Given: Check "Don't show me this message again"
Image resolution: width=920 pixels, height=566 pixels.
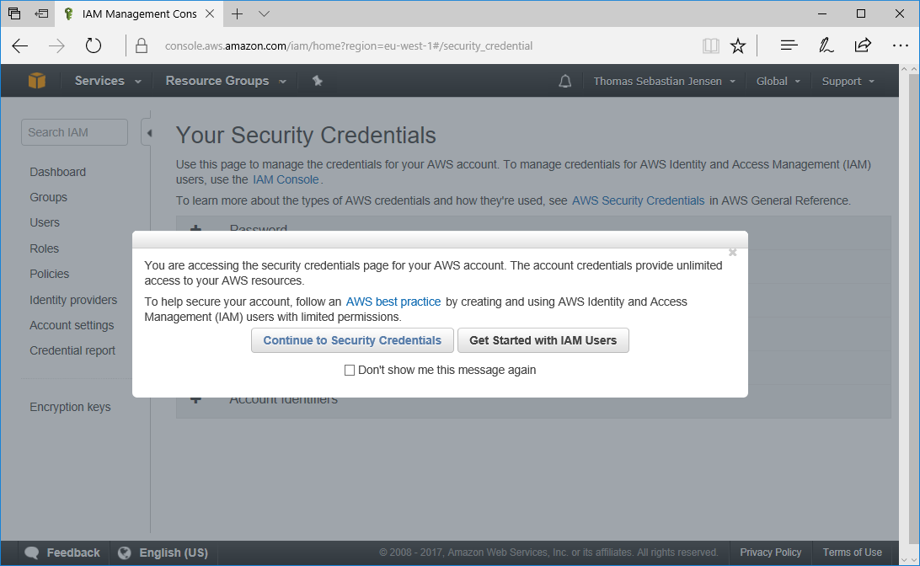Looking at the screenshot, I should point(350,370).
